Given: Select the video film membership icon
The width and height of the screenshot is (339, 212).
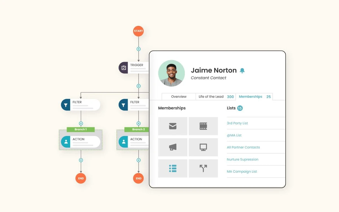Looking at the screenshot, I should point(203,126).
